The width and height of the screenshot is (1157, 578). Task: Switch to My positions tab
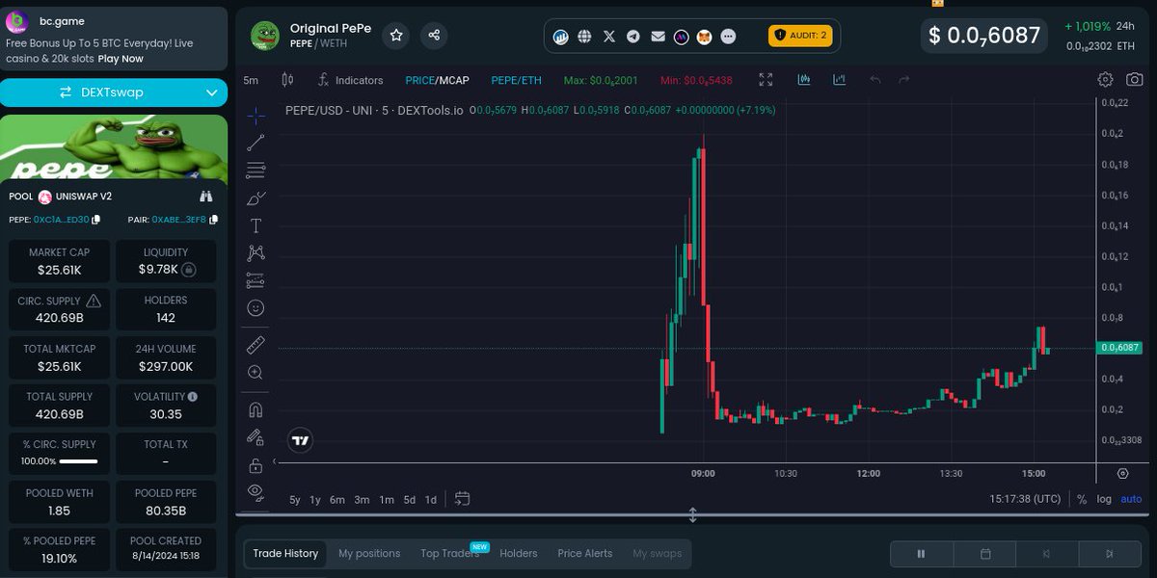(369, 553)
